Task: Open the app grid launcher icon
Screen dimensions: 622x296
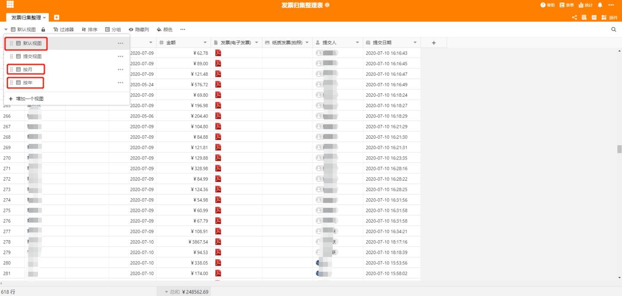Action: pyautogui.click(x=10, y=5)
